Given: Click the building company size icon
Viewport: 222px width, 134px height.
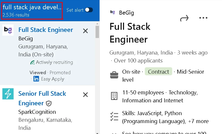Looking at the screenshot, I should [x=114, y=96].
